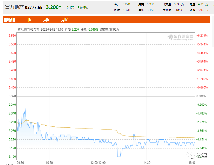This screenshot has width=214, height=165.
Task: Click y-axis label 3.370 baseline
Action: tap(12, 96)
